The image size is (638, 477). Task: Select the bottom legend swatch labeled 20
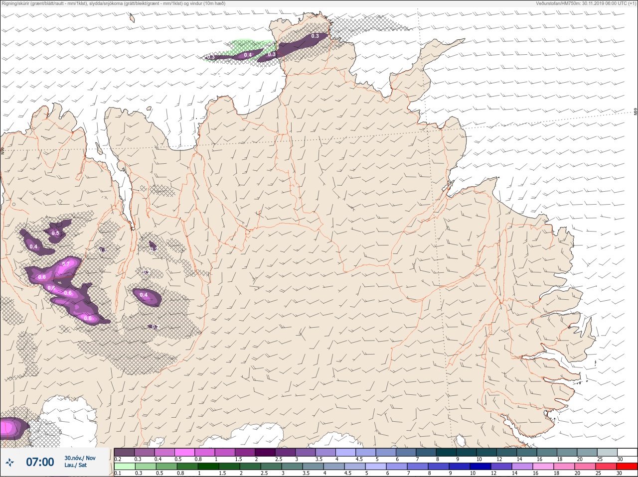tap(585, 467)
